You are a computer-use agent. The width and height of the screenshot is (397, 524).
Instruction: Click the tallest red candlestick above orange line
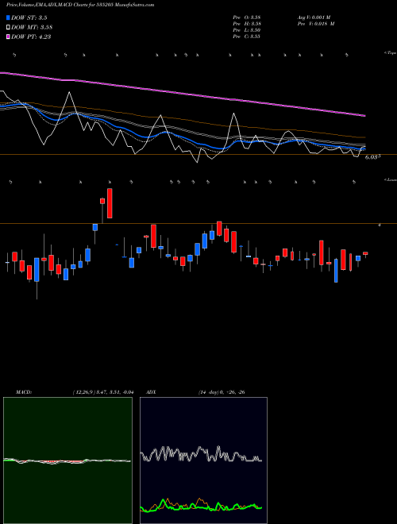coord(110,203)
